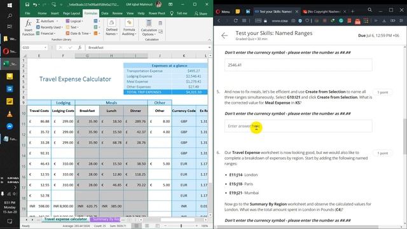Image resolution: width=407 pixels, height=229 pixels.
Task: Select the TOTAL TRIP EXPENSES row
Action: pyautogui.click(x=165, y=92)
